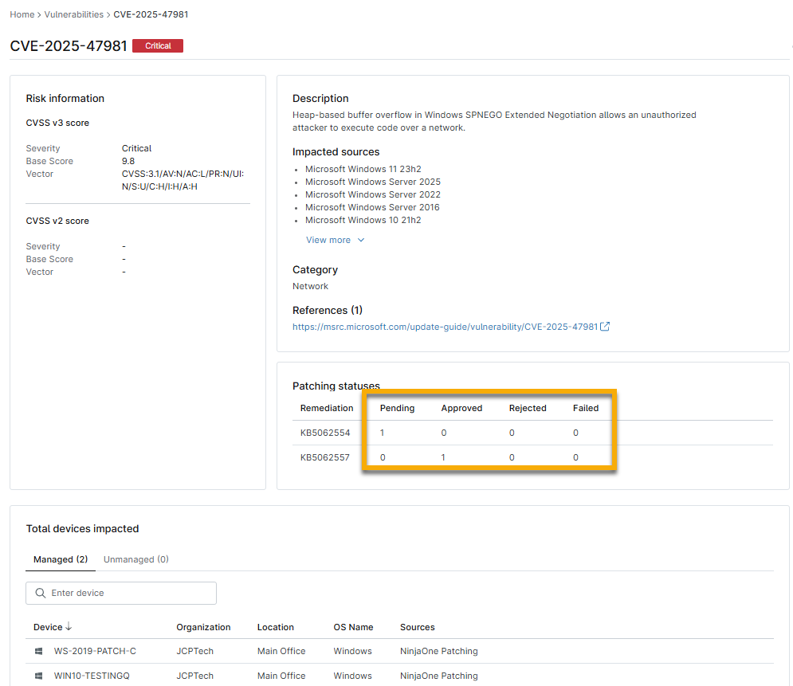Screen dimensions: 793x686
Task: Click the Enter device search field
Action: click(x=128, y=594)
